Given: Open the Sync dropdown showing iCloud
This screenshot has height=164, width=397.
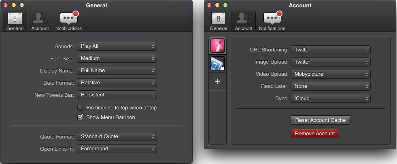Looking at the screenshot, I should click(331, 98).
